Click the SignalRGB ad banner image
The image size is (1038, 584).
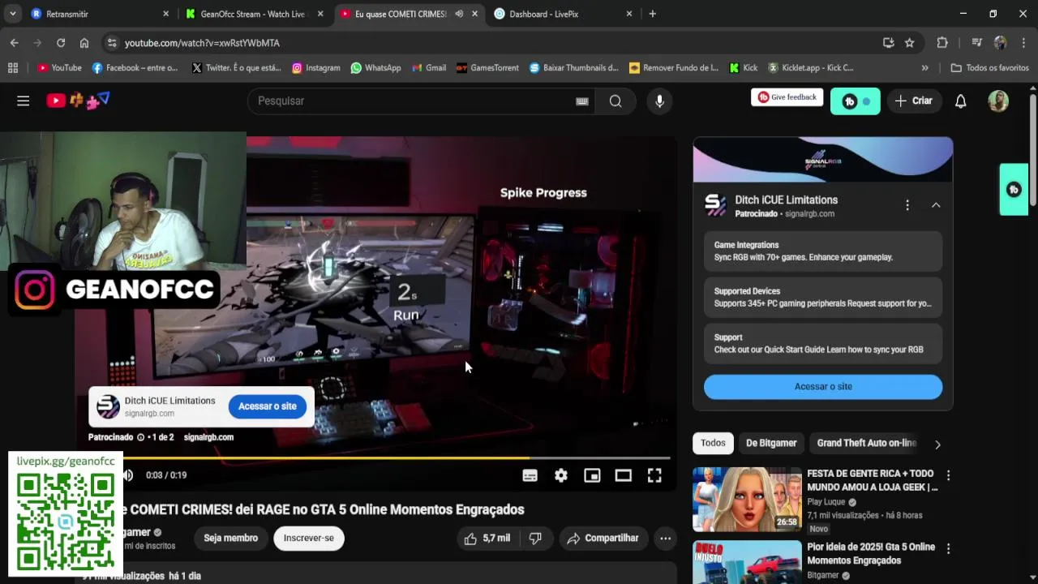[x=823, y=159]
